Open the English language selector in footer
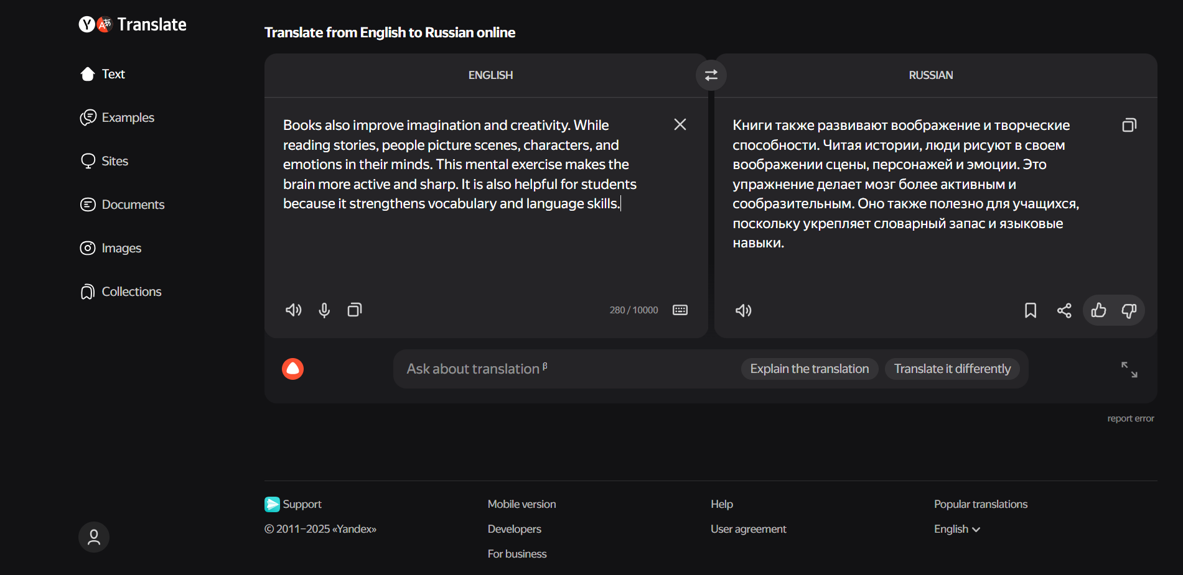 (956, 528)
